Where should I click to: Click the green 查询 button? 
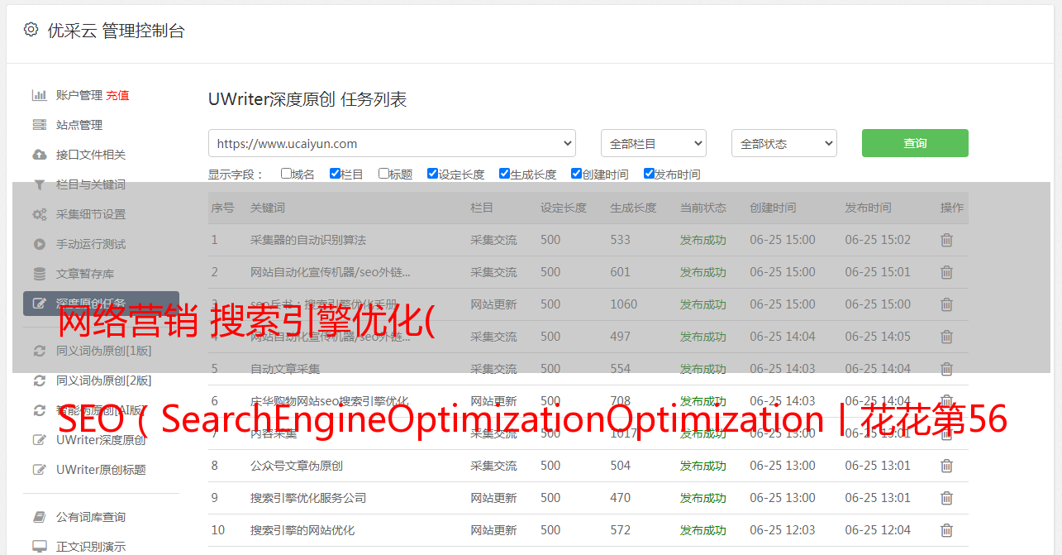click(915, 143)
